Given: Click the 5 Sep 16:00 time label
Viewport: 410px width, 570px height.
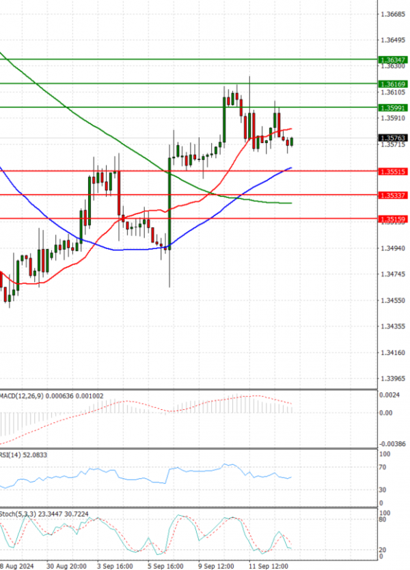Looking at the screenshot, I should pyautogui.click(x=165, y=567).
